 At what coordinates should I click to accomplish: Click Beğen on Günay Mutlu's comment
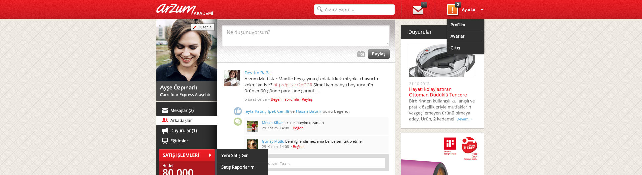pos(298,147)
